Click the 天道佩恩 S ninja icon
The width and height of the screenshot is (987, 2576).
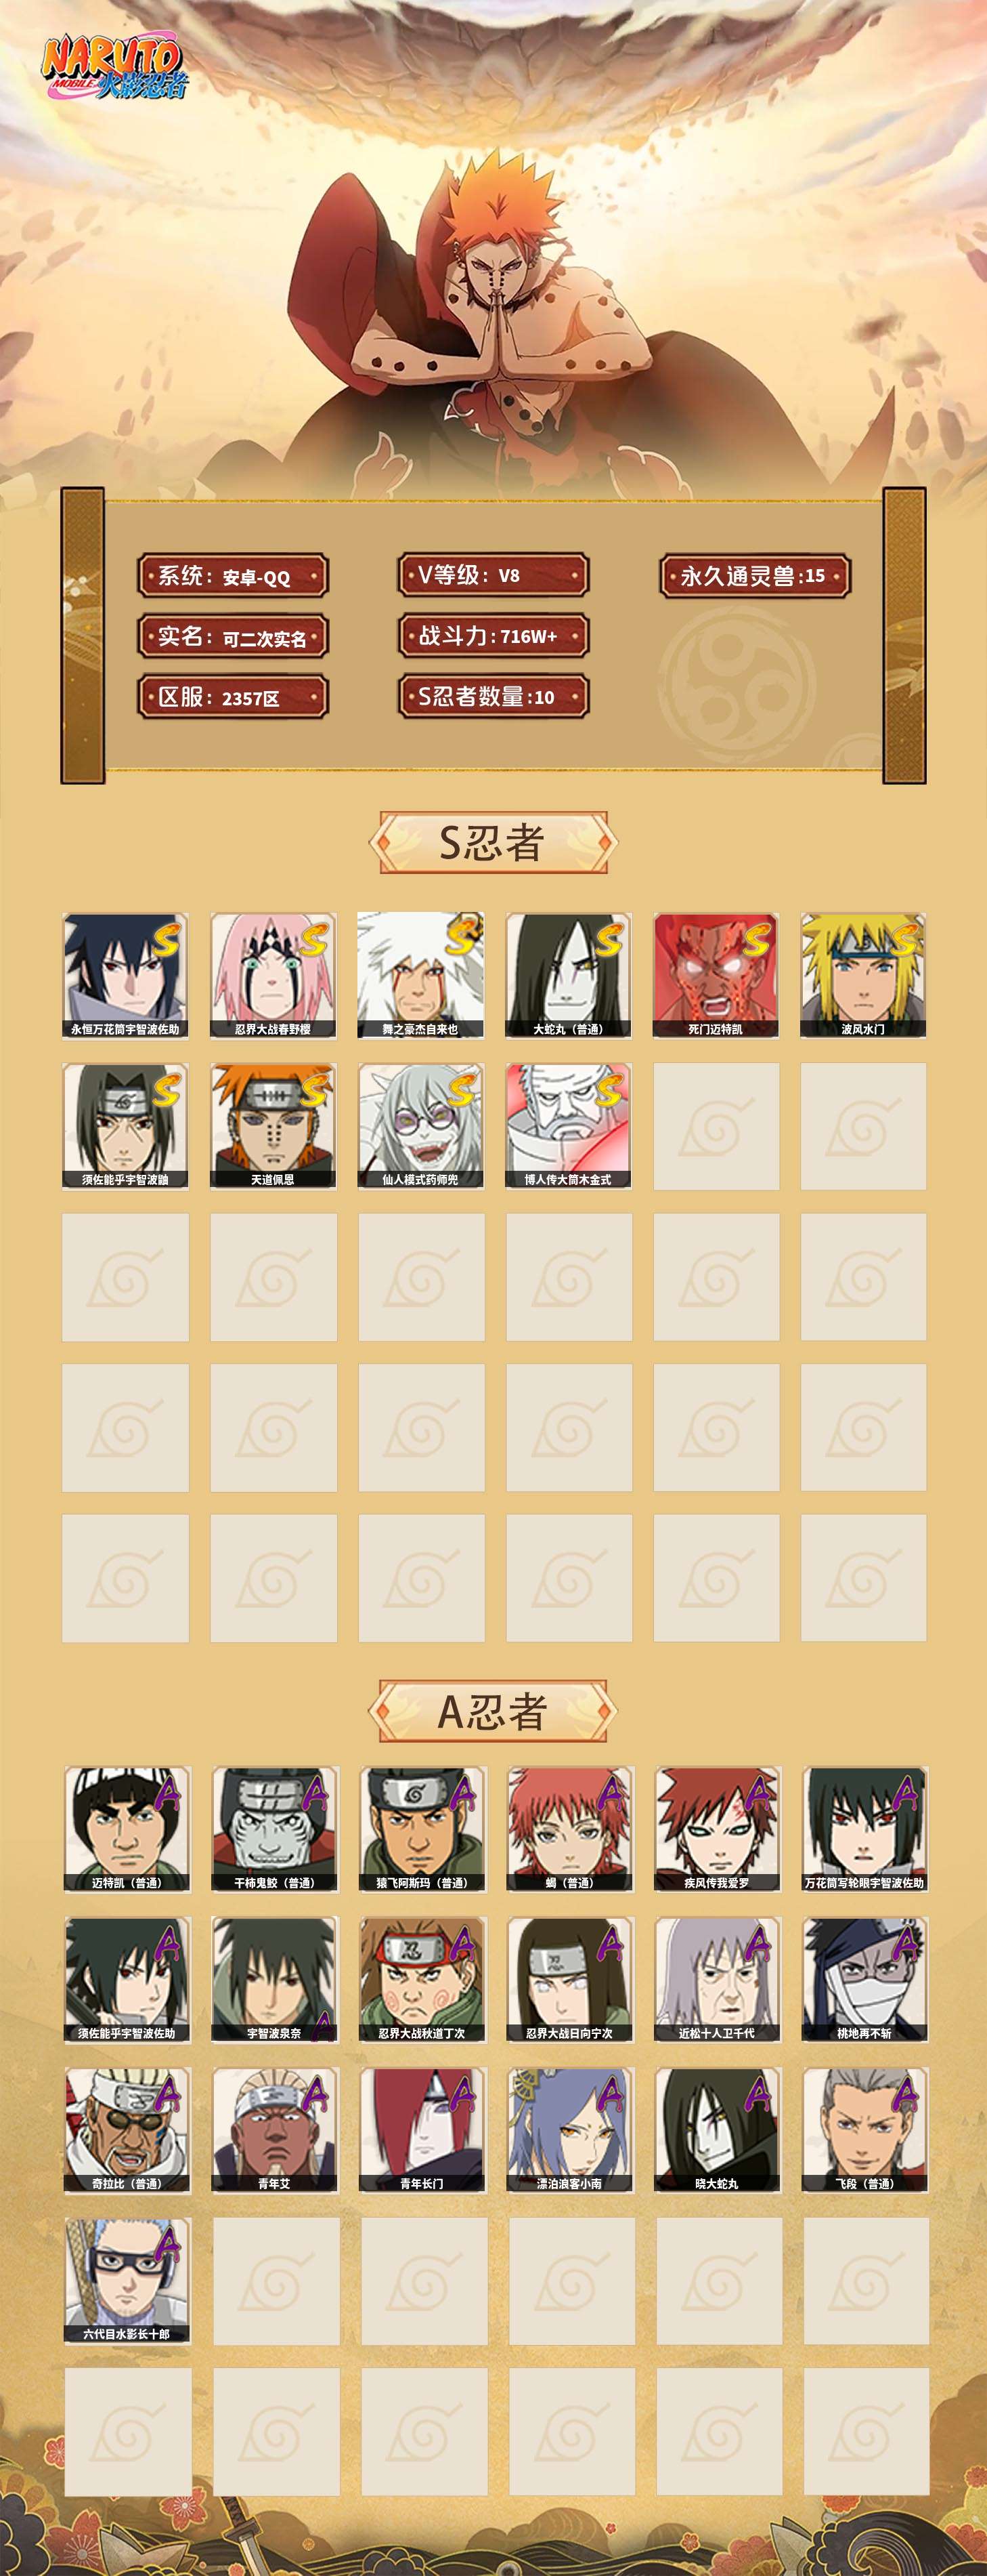[x=273, y=1126]
